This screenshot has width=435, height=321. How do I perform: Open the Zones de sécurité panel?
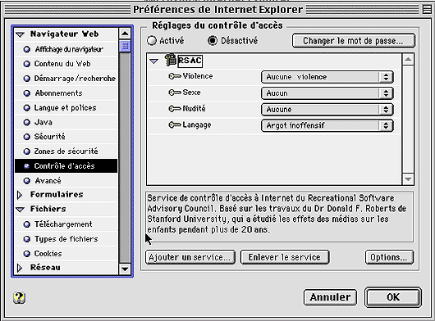[66, 151]
